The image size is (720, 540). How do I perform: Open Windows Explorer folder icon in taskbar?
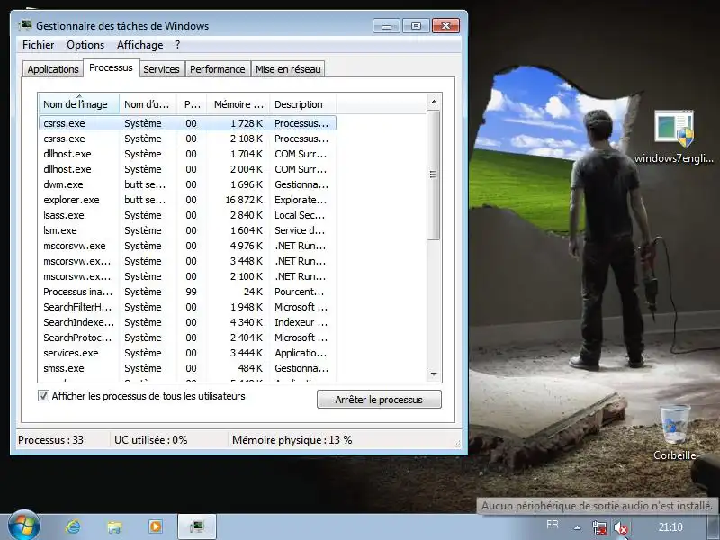coord(114,526)
